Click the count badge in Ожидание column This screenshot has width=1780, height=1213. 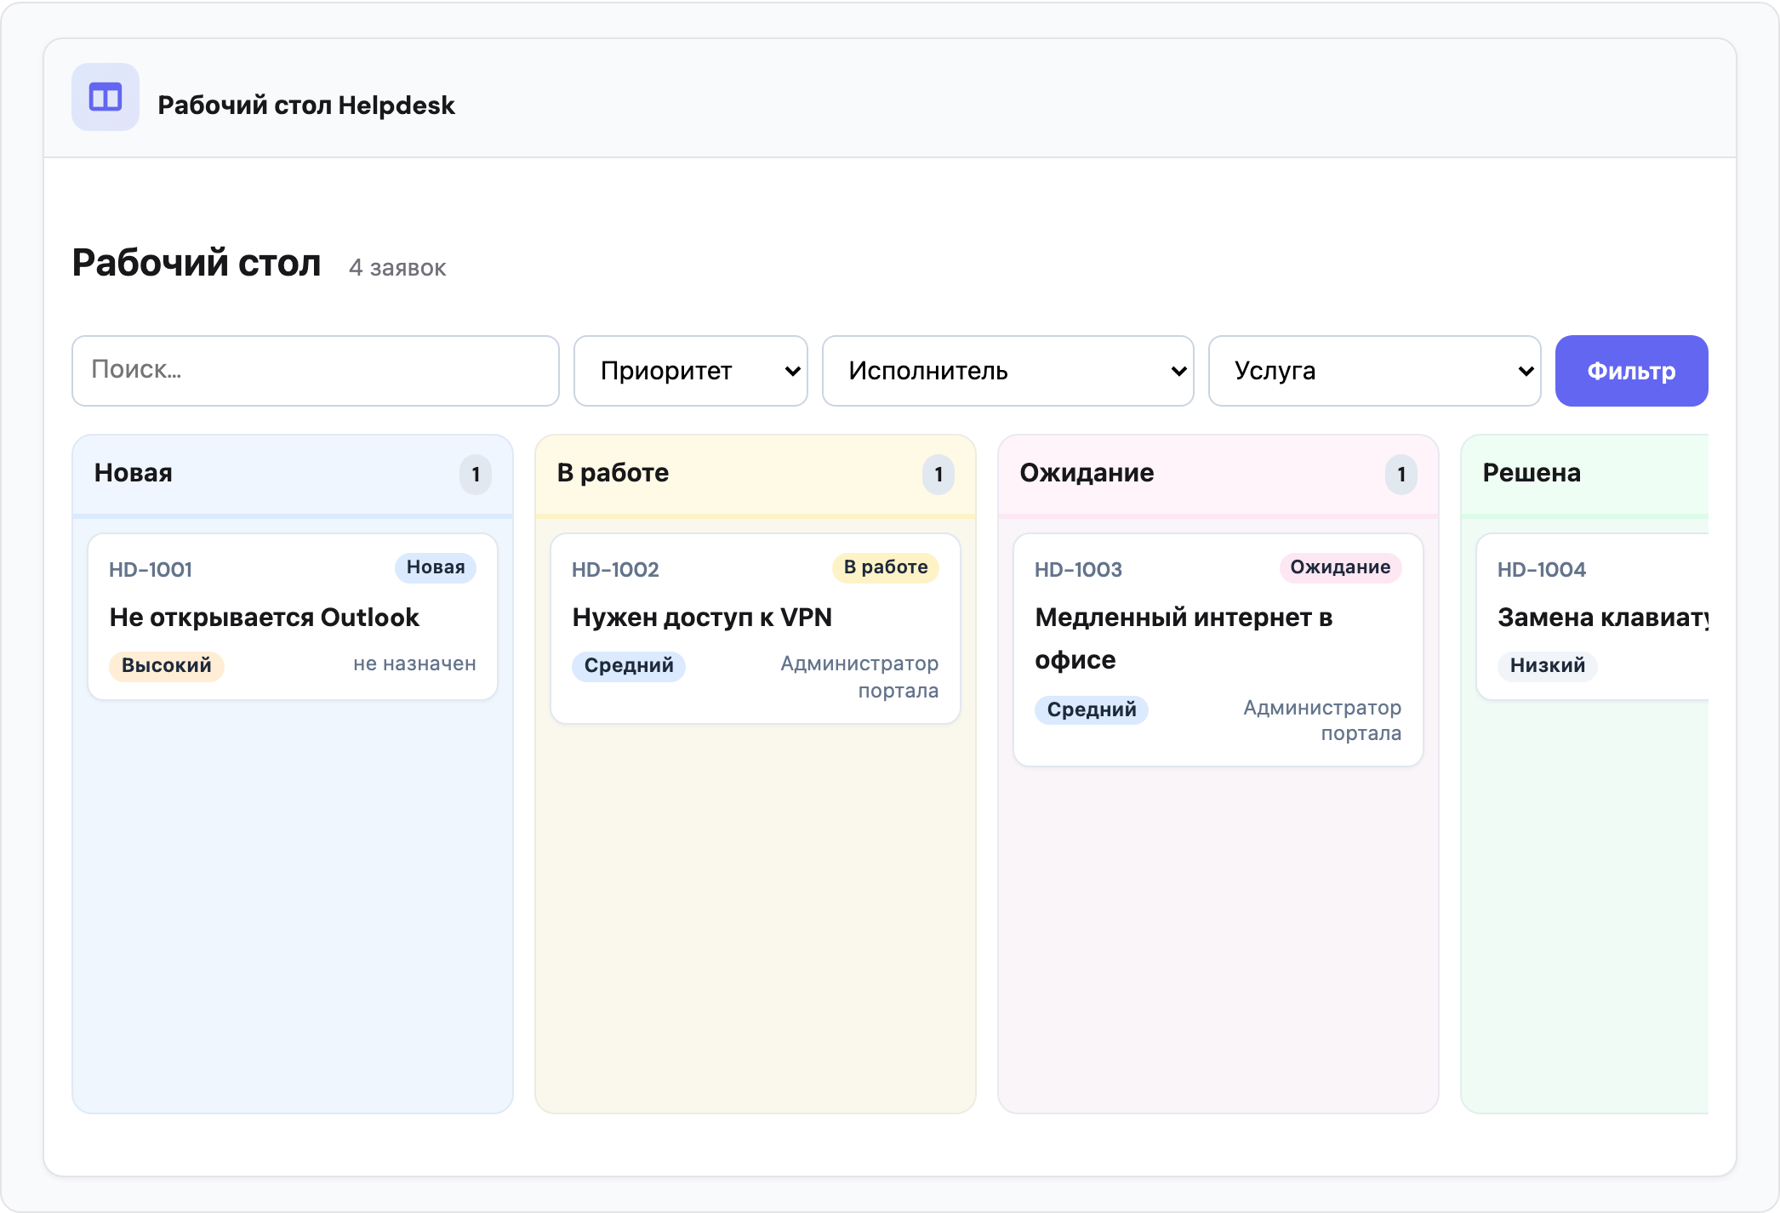[1401, 475]
